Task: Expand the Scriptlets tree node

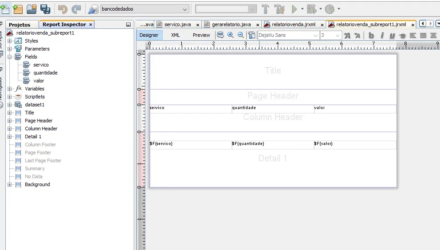Action: [x=9, y=97]
